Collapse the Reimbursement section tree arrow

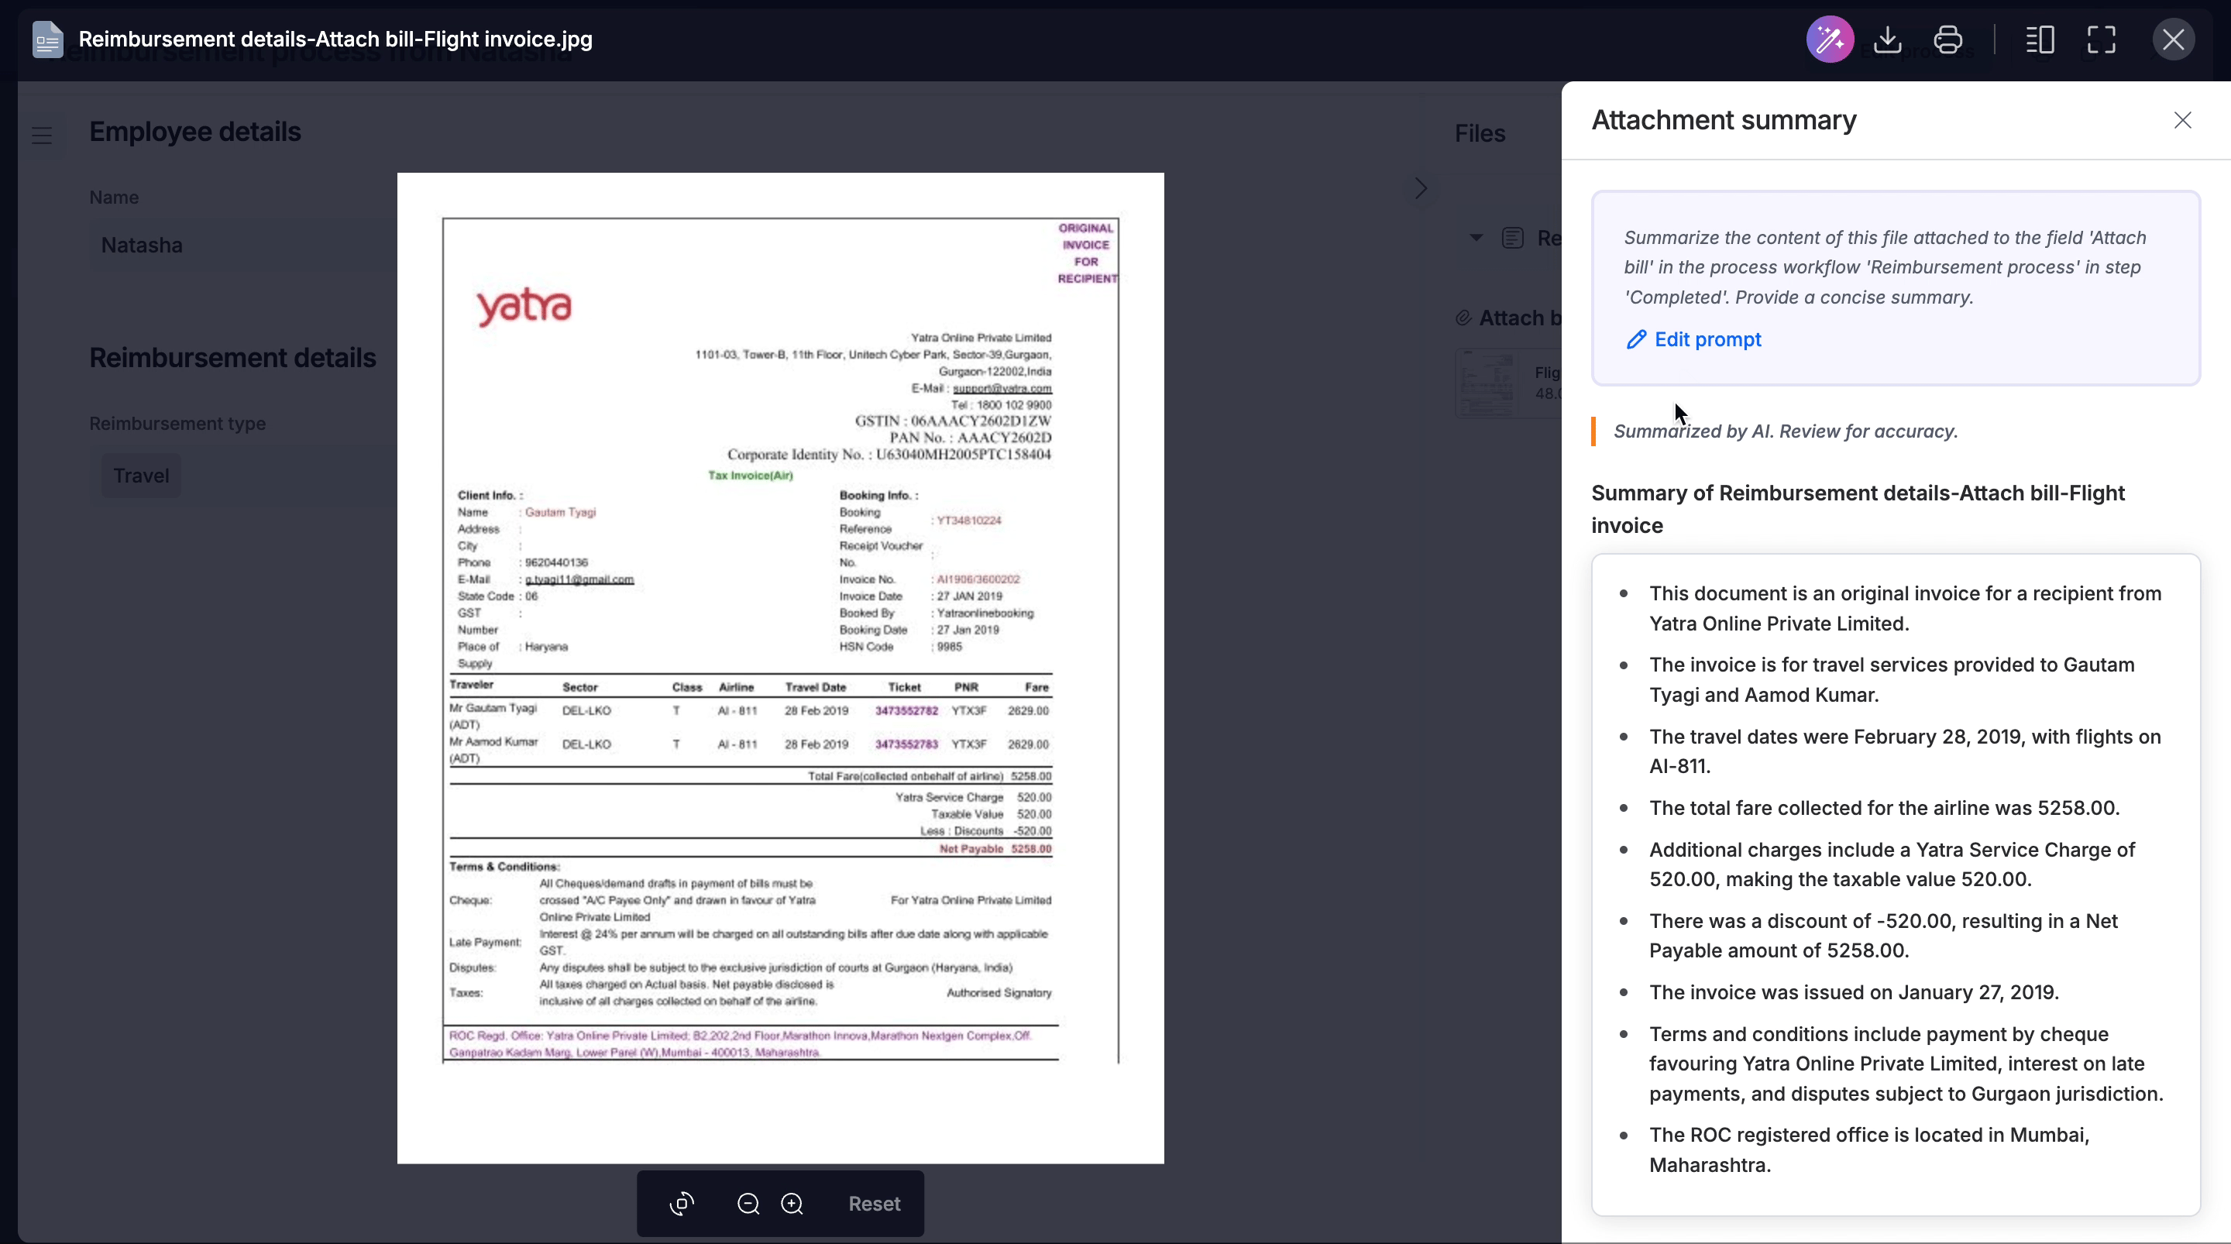pyautogui.click(x=1476, y=239)
